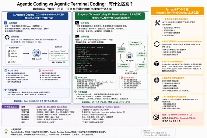Click the 类比 table row label
The image size is (207, 138).
point(23,122)
